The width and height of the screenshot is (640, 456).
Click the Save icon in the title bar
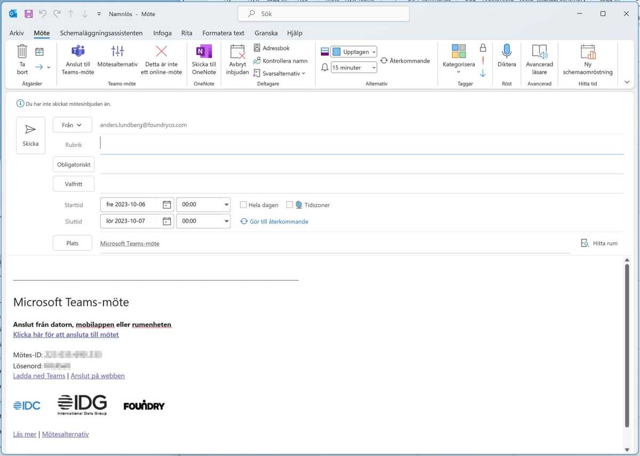tap(28, 14)
